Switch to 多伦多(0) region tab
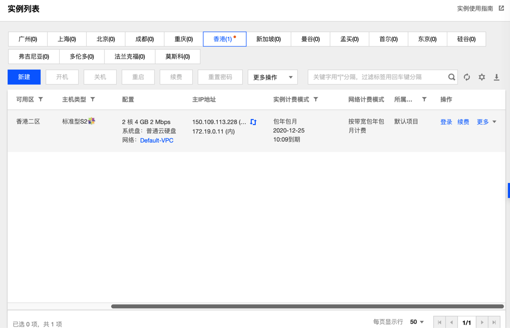The height and width of the screenshot is (328, 510). 82,56
